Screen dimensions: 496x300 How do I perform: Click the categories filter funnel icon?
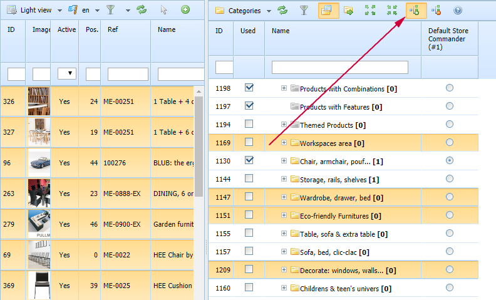click(x=304, y=10)
